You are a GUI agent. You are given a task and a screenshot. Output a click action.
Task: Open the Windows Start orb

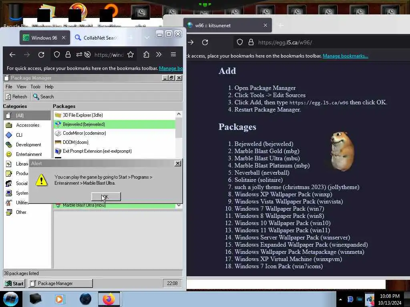click(10, 299)
